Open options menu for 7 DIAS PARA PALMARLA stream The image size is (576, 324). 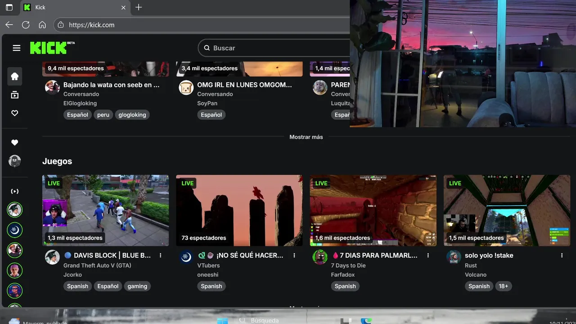point(428,256)
